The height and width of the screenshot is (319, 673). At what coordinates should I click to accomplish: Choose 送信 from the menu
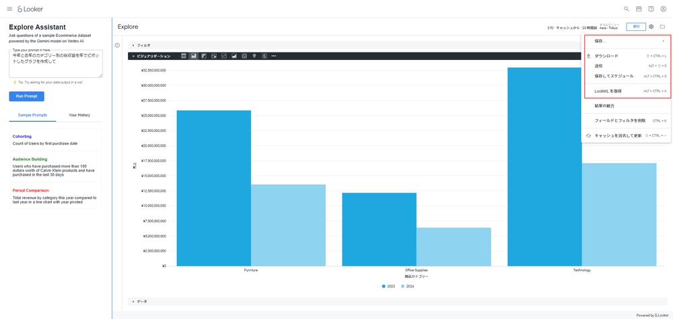[626, 66]
